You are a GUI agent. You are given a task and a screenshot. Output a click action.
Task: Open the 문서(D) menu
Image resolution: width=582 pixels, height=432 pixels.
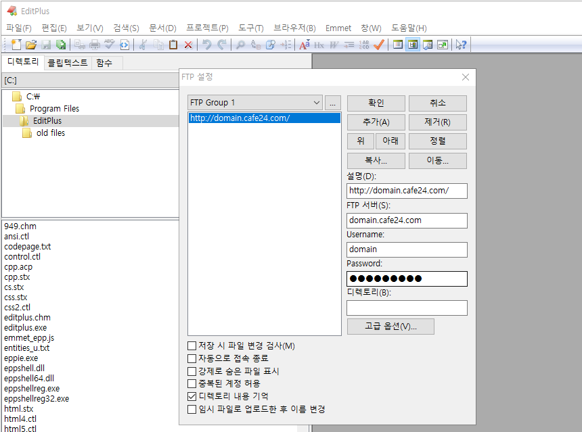pyautogui.click(x=162, y=28)
